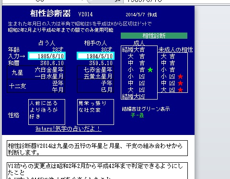Viewport: 230px width, 179px height.
Task: Select the 未成人の相性 heading
Action: click(175, 50)
